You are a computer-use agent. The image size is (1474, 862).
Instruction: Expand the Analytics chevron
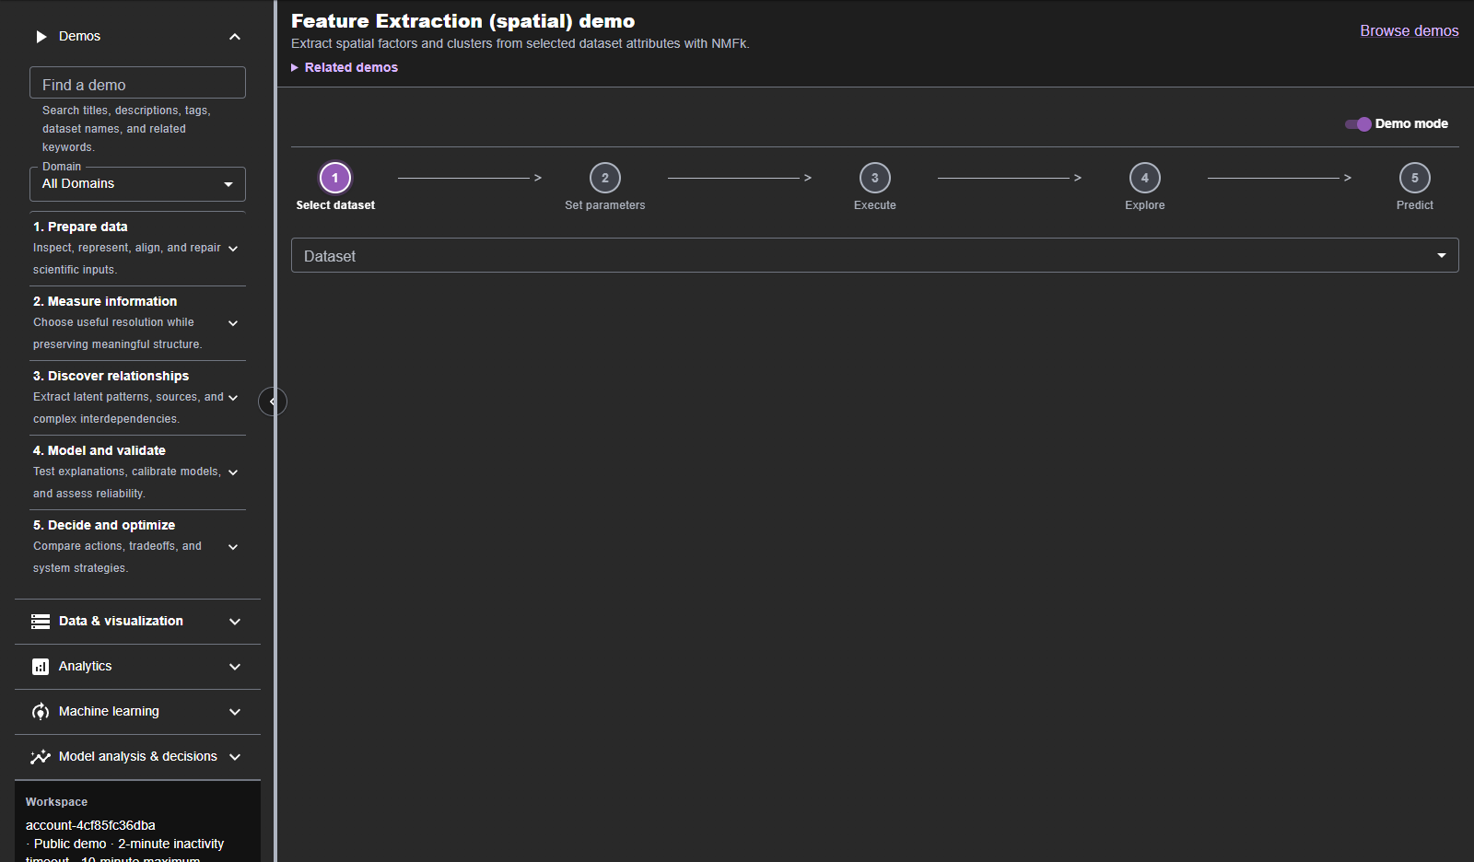click(x=235, y=667)
